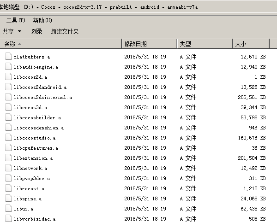Viewport: 277px width, 222px height.
Task: Click the librecast.a file icon
Action: coord(8,188)
